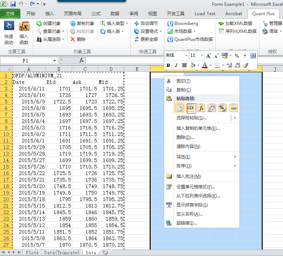Click select-all corner of worksheet

pyautogui.click(x=6, y=69)
